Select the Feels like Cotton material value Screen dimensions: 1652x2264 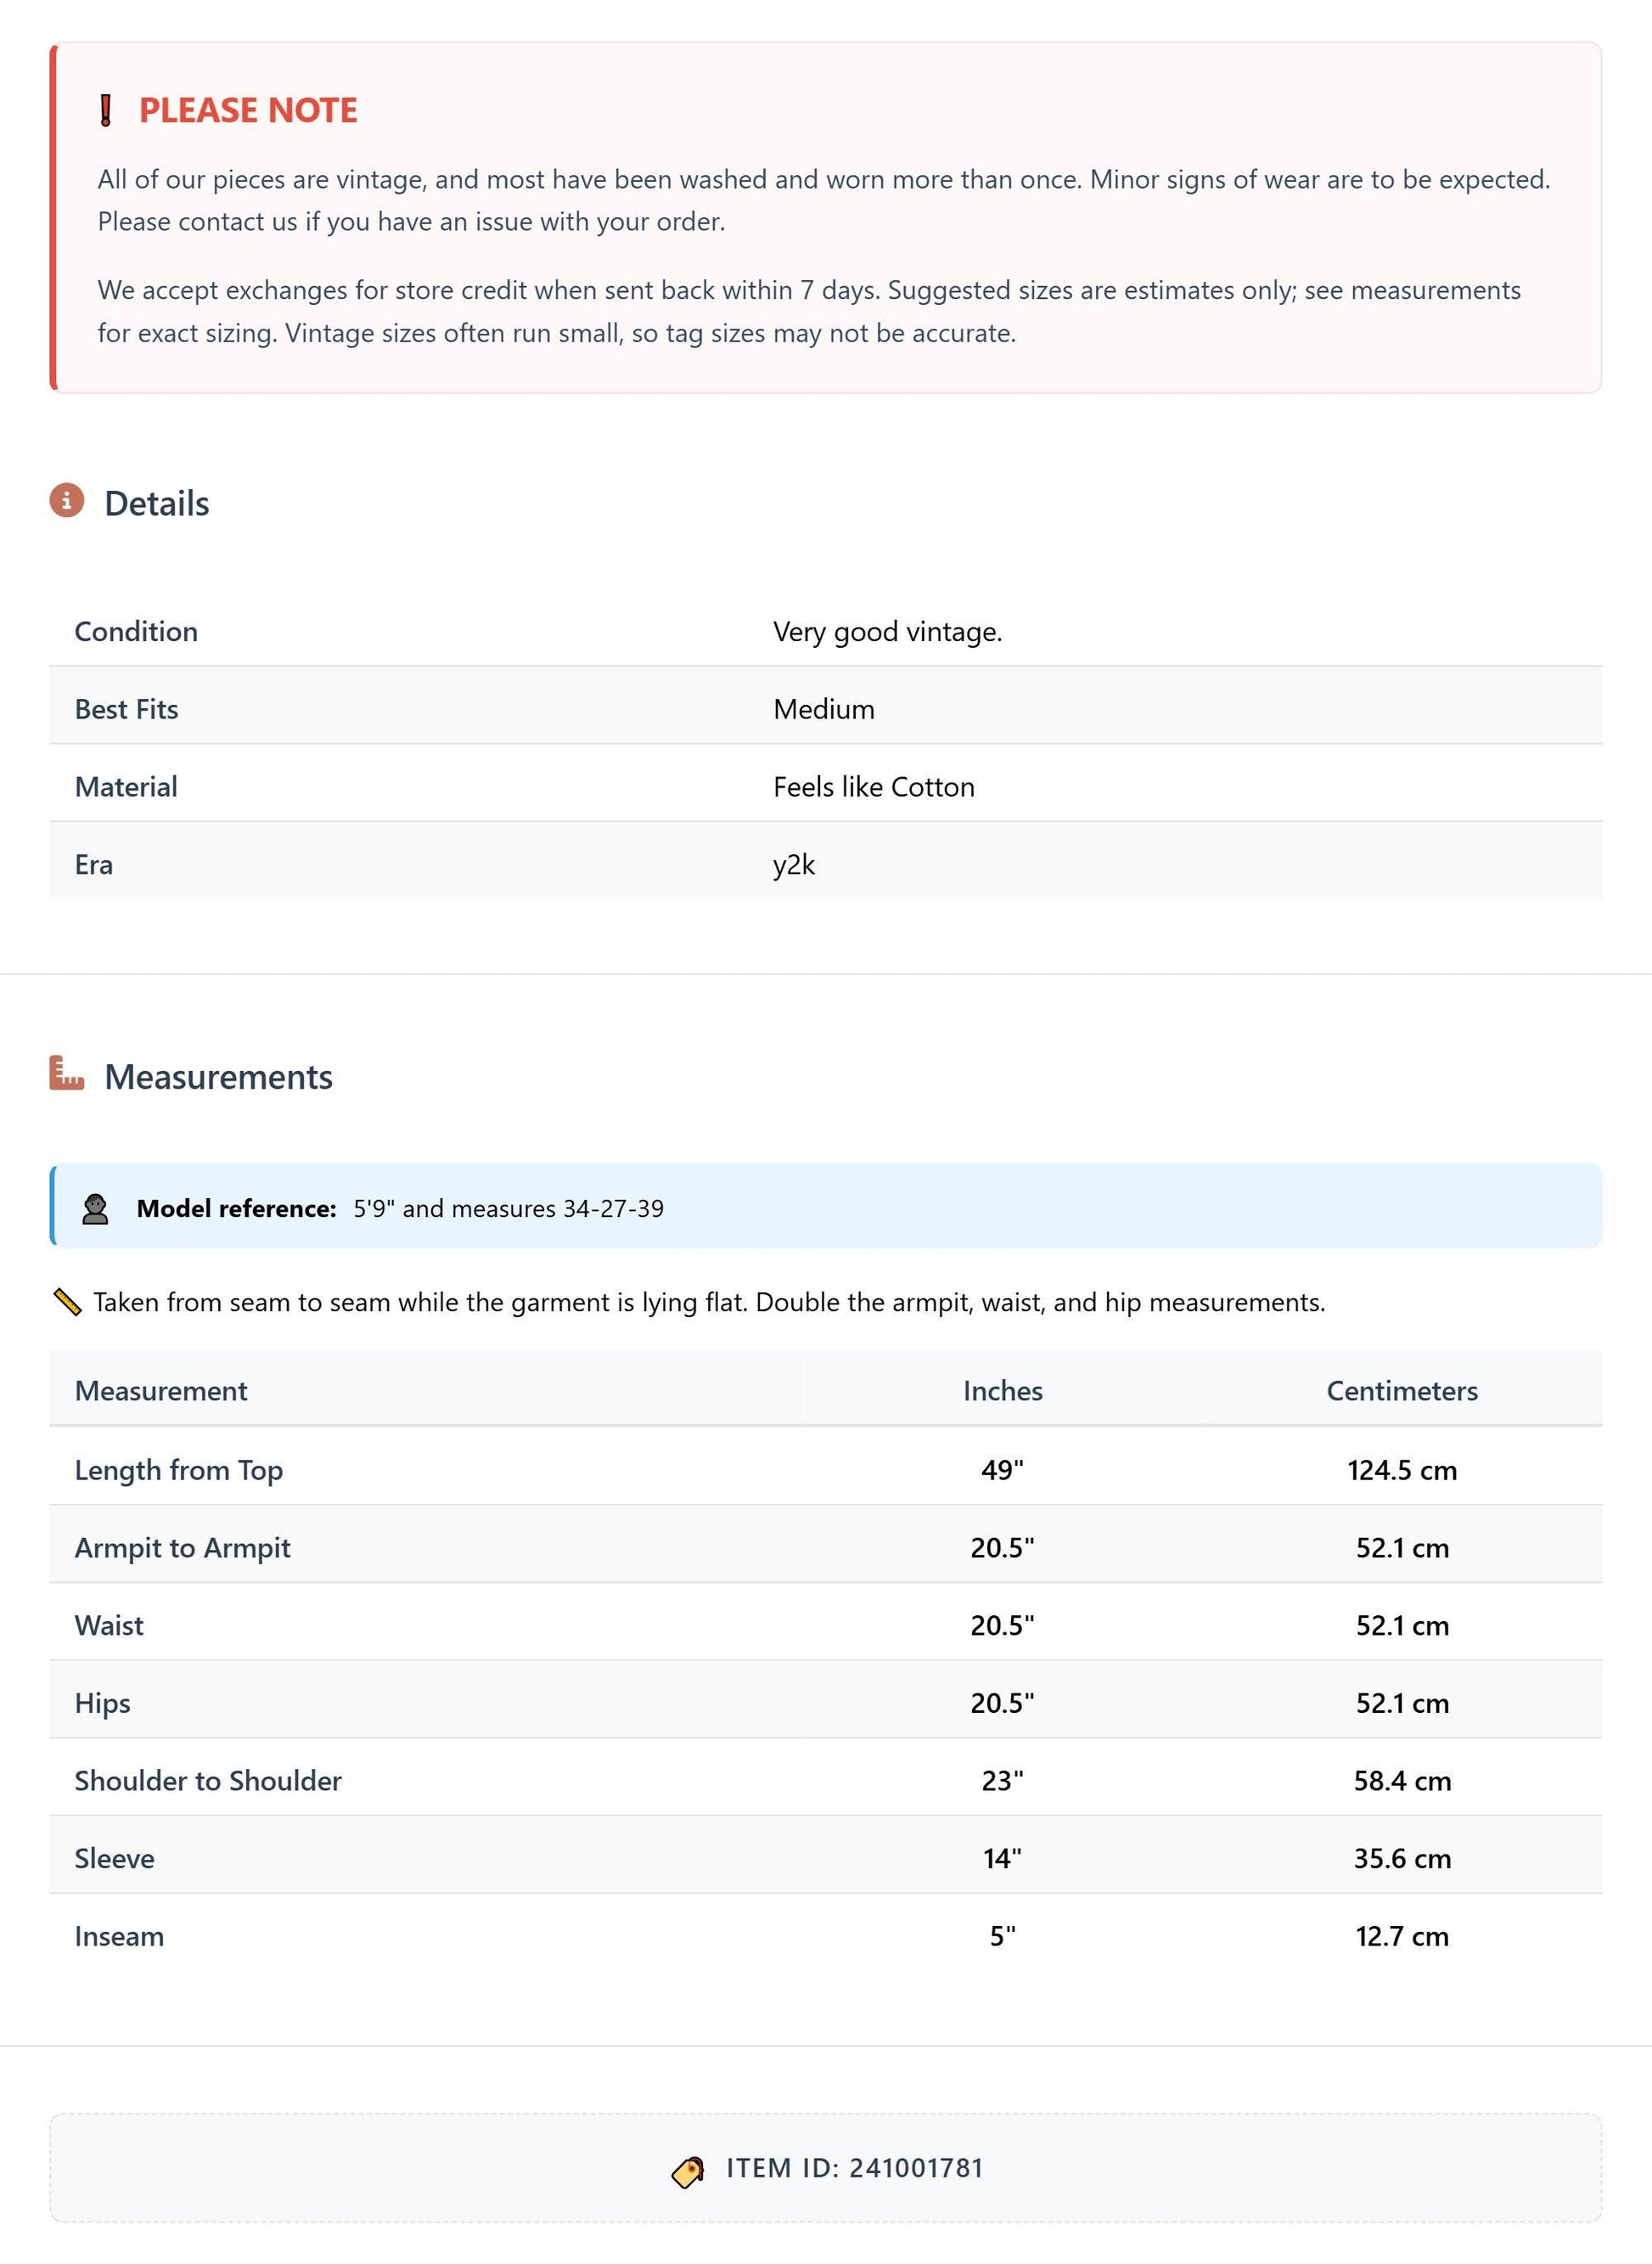(874, 787)
